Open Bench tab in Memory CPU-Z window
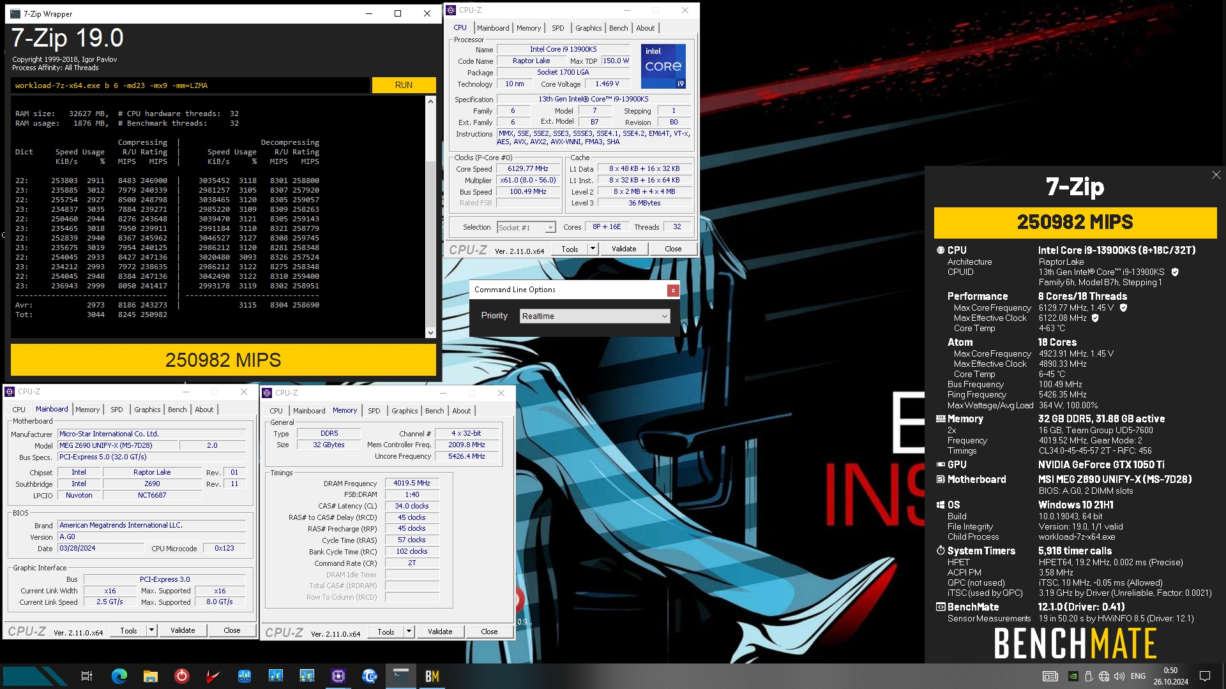1226x689 pixels. coord(434,411)
